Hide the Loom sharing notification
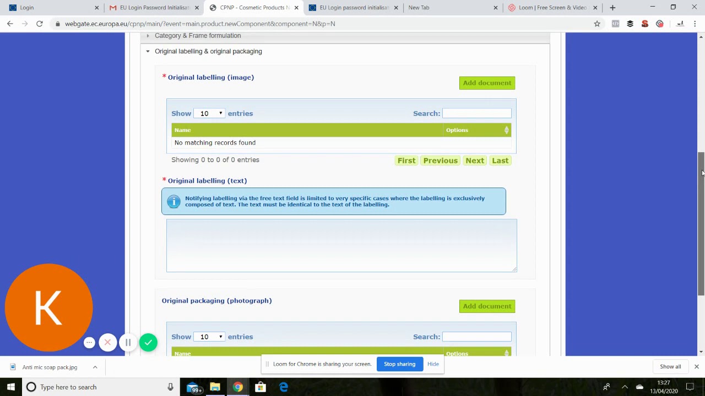 click(433, 364)
